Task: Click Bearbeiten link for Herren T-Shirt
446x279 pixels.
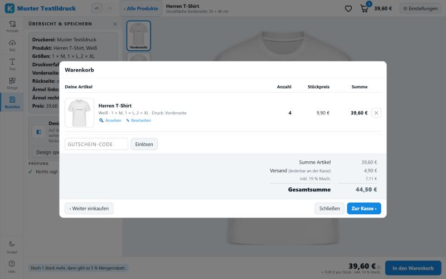Action: [x=138, y=121]
